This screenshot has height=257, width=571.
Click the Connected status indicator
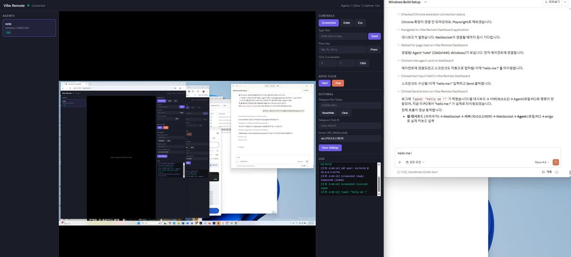click(x=36, y=5)
